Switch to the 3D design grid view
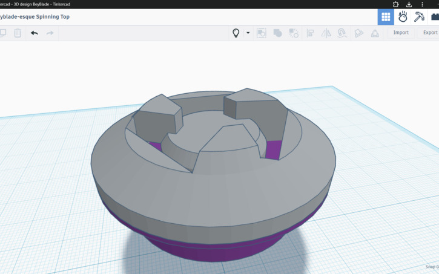Screen dimensions: 439x274 click(x=386, y=17)
